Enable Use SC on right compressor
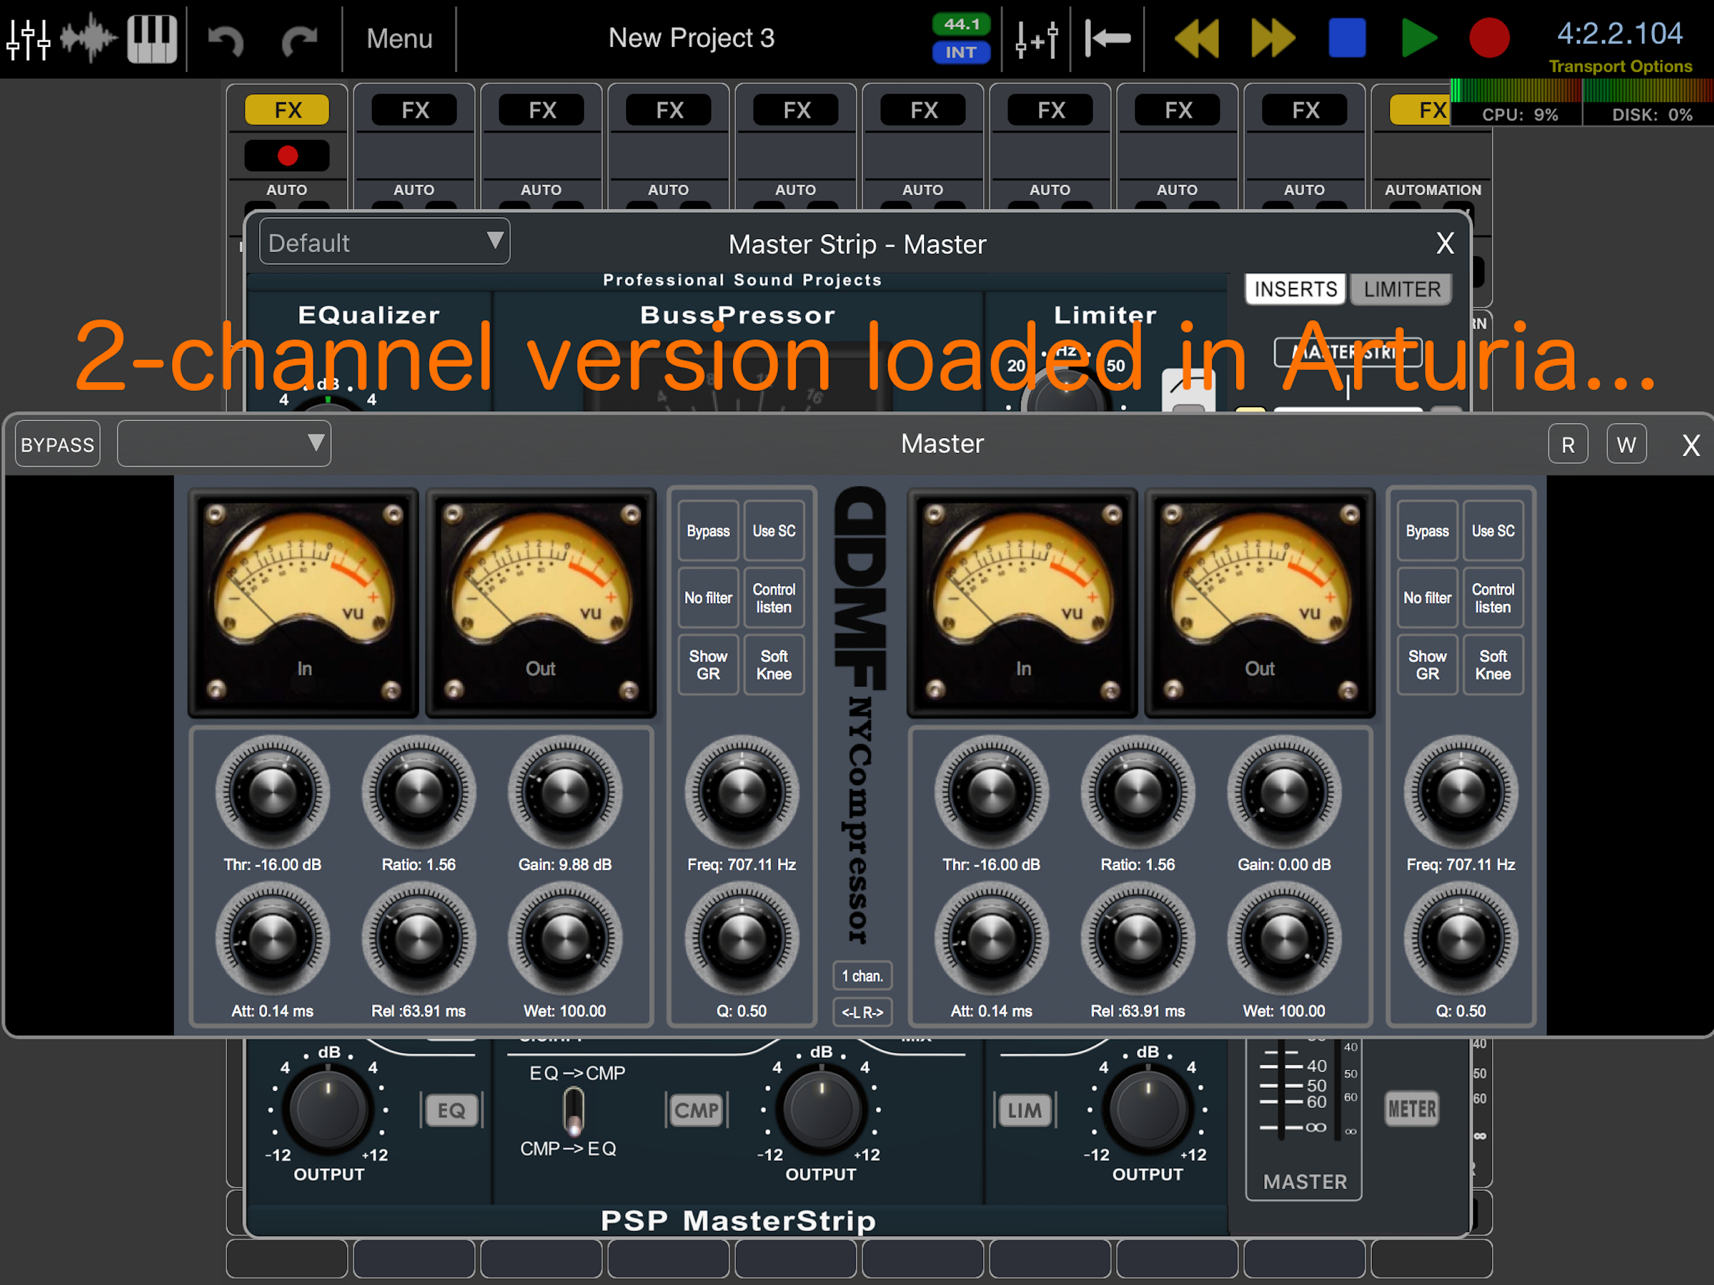 pyautogui.click(x=1493, y=531)
